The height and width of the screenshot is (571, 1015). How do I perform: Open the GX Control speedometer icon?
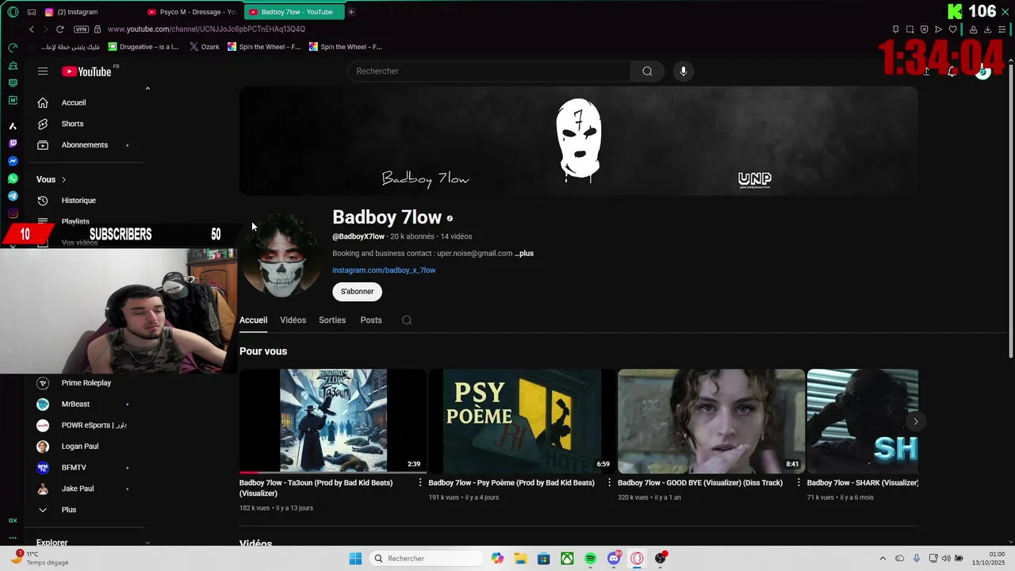point(13,48)
